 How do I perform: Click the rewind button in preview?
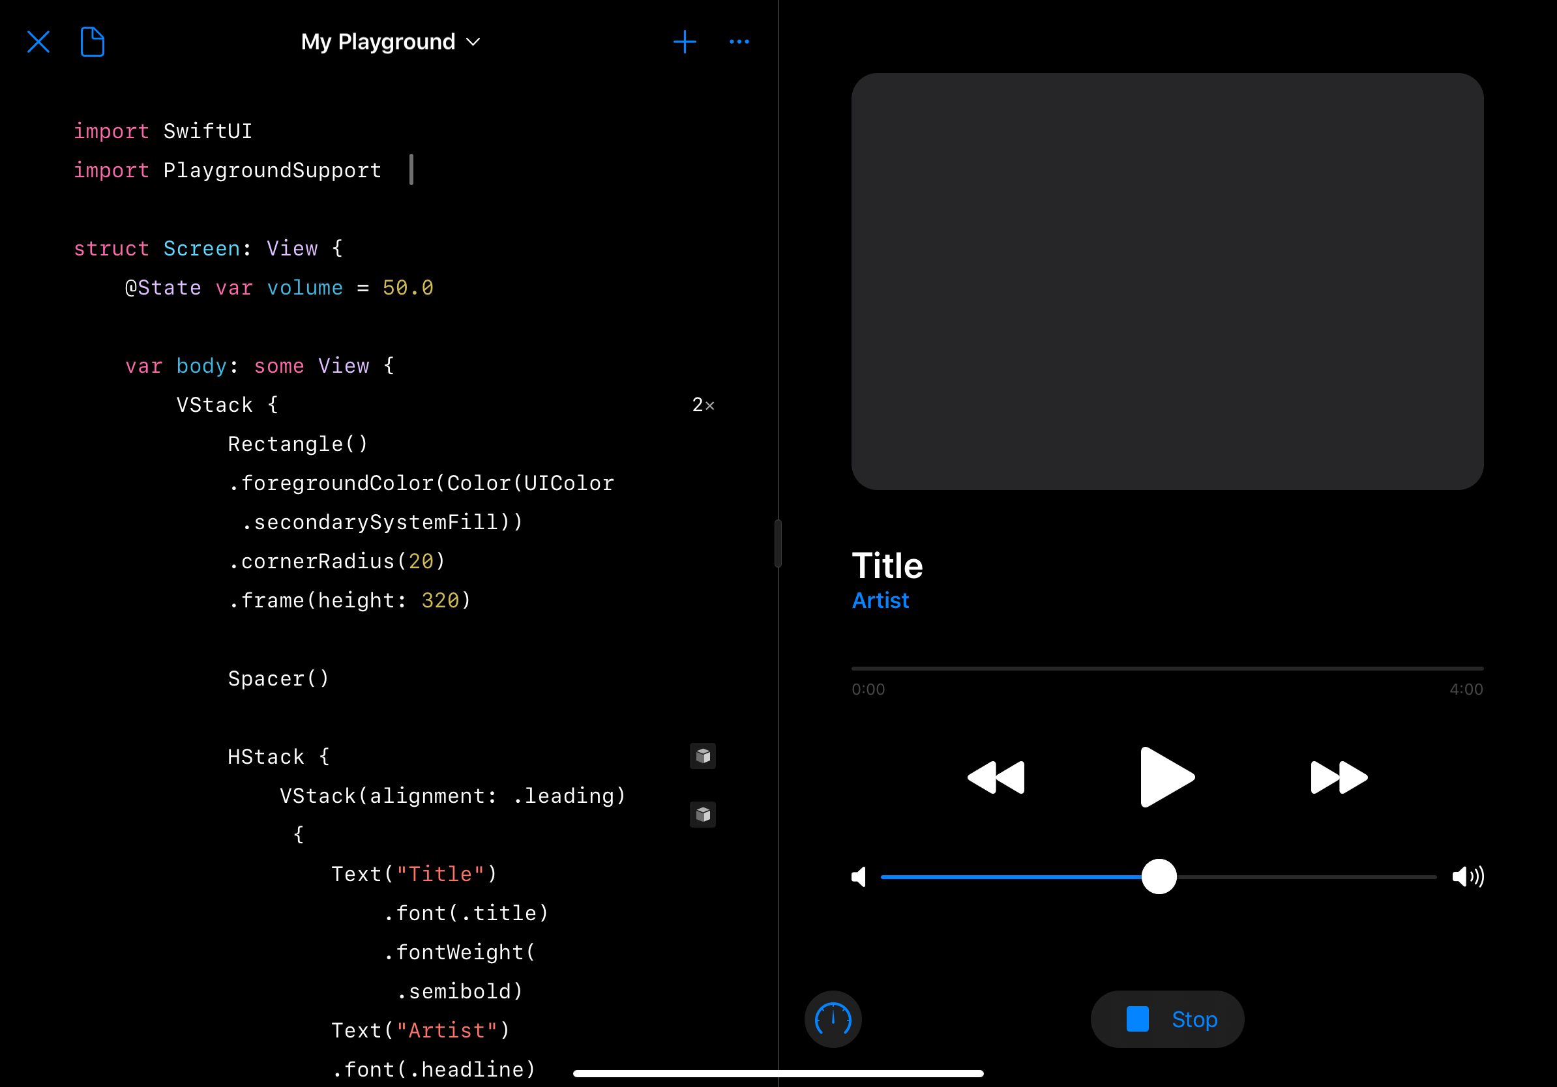(996, 777)
